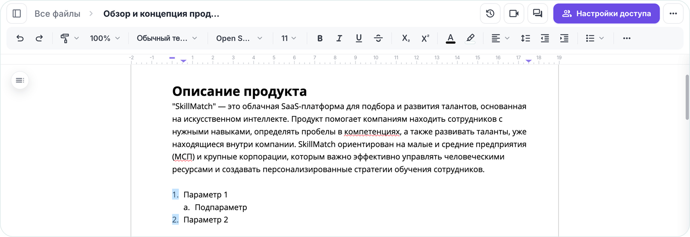Open the comments panel icon
Viewport: 690px width, 237px height.
[x=537, y=13]
